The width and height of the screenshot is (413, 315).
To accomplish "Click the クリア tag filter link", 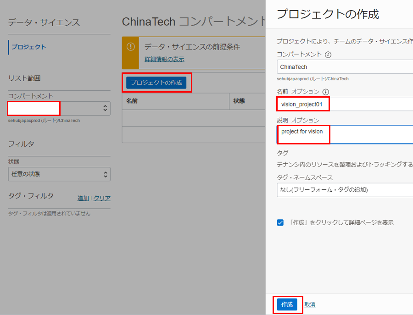I will point(102,198).
